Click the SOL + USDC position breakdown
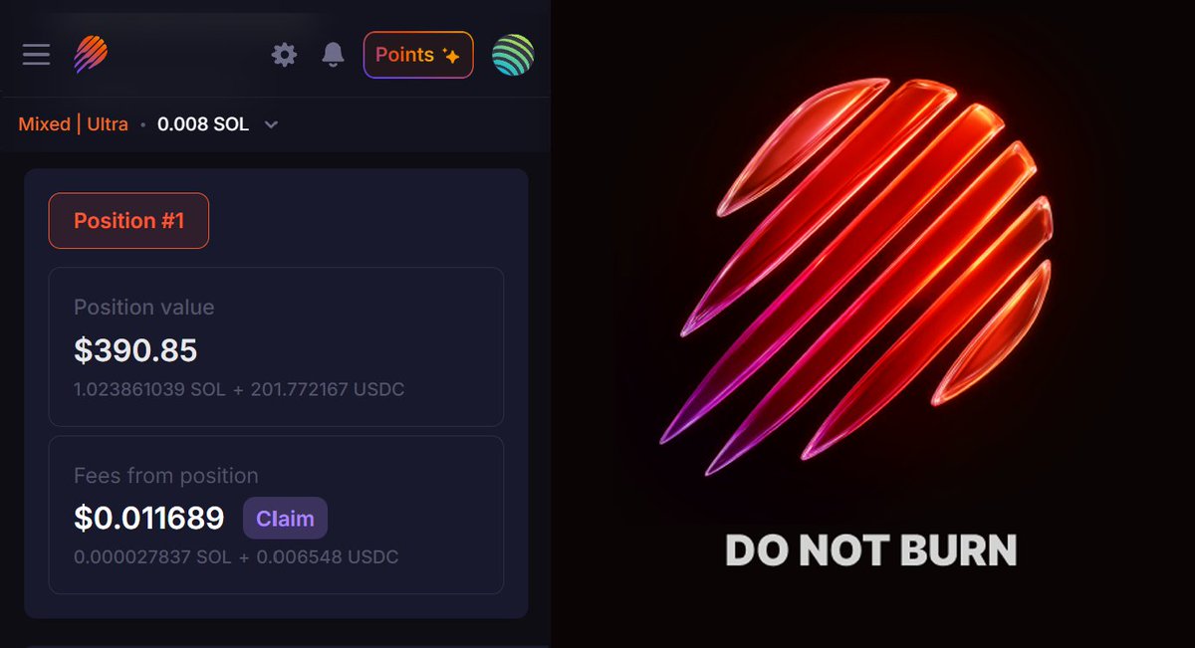The width and height of the screenshot is (1195, 648). tap(239, 389)
